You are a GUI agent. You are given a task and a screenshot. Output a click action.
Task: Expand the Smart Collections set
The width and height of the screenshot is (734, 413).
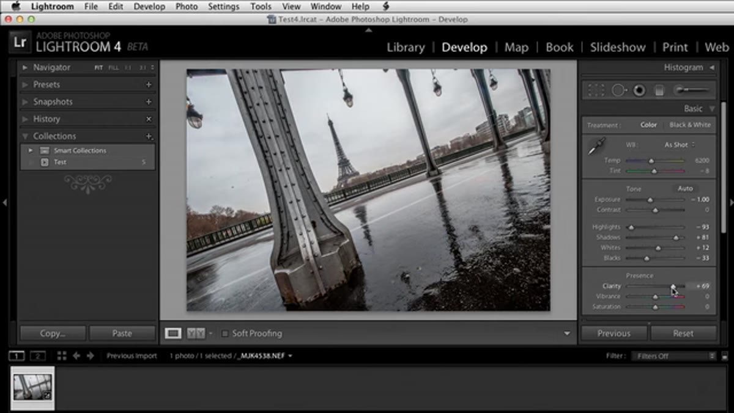click(31, 150)
